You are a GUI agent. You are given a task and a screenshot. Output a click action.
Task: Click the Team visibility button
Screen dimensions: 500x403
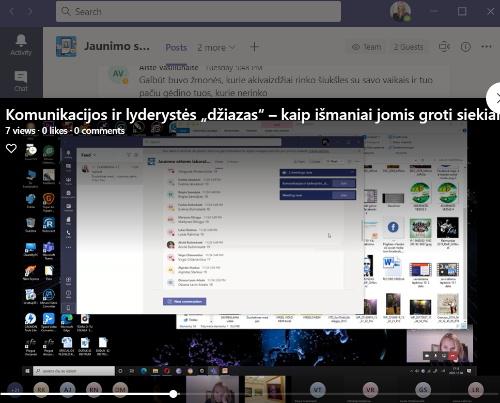[x=366, y=47]
